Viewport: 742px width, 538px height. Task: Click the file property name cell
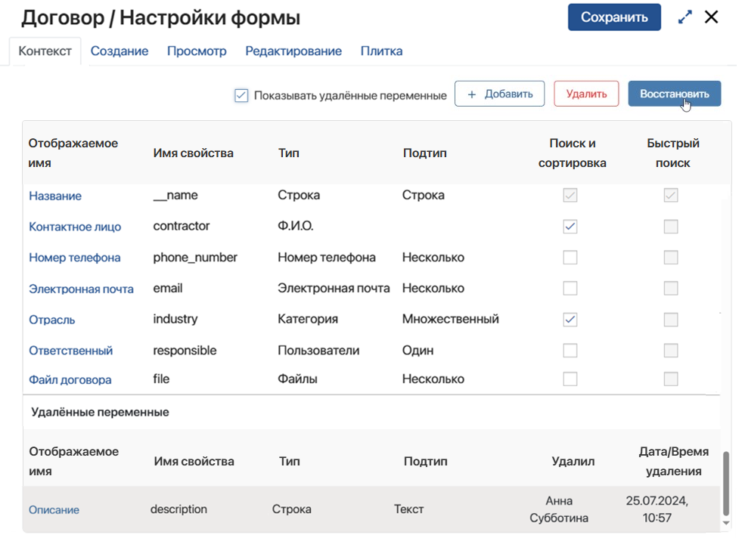[x=161, y=379]
